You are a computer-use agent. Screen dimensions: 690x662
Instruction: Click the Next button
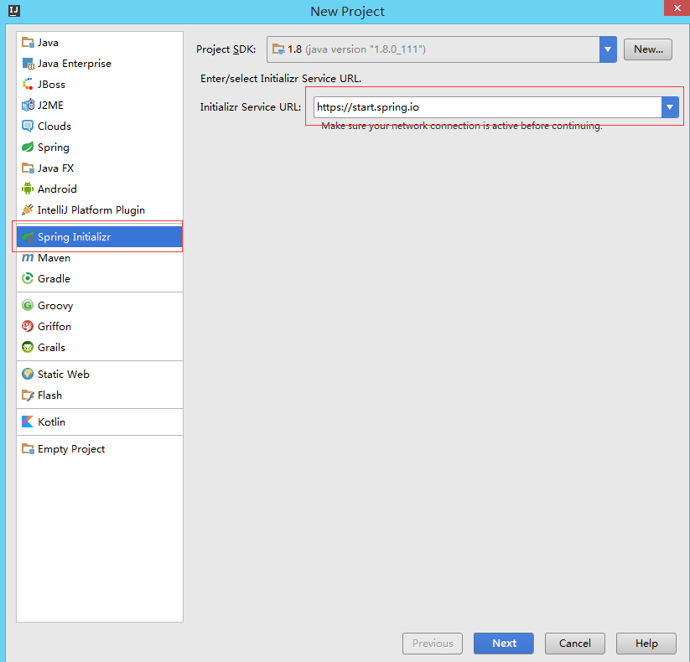tap(503, 644)
